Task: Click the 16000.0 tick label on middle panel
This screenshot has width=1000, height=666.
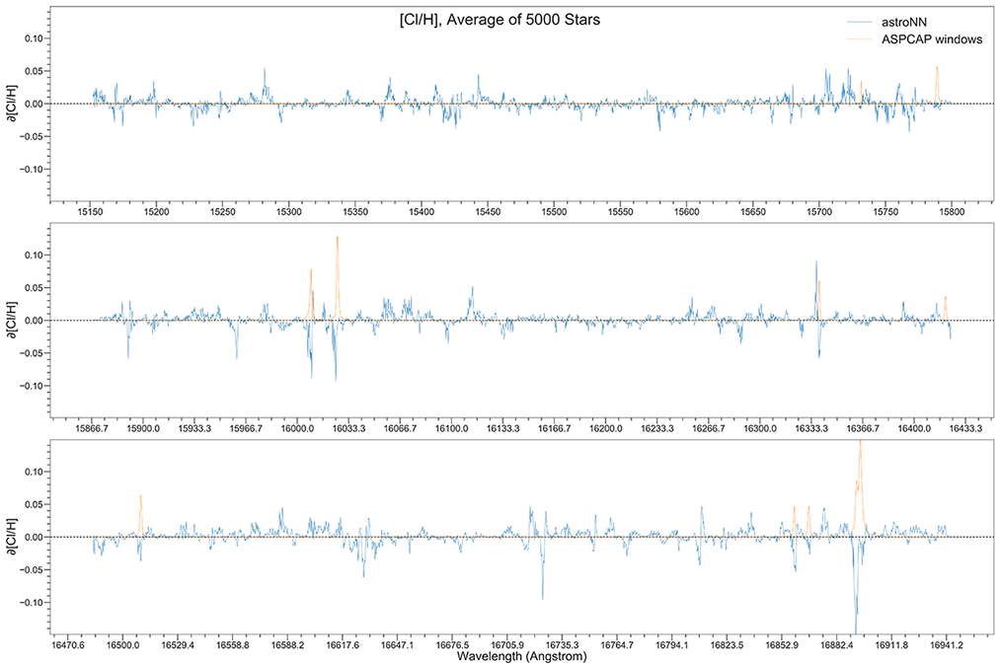Action: pyautogui.click(x=297, y=429)
